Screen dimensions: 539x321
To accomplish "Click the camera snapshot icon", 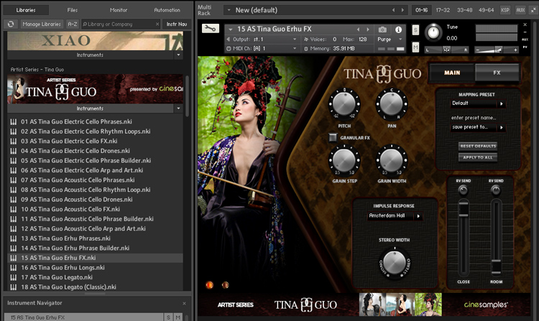I will coord(382,29).
